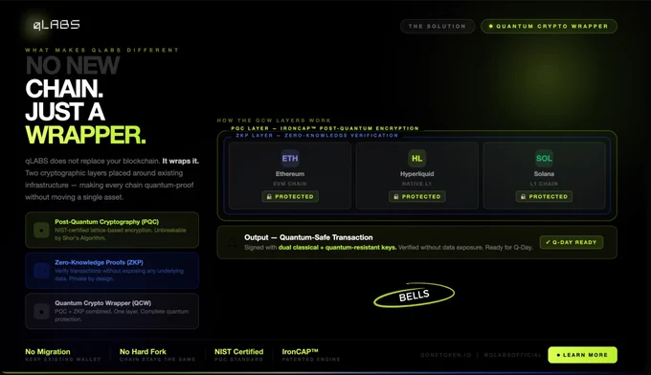Click the Post-Quantum Cryptography (PQC) title
This screenshot has height=375, width=651.
point(106,222)
